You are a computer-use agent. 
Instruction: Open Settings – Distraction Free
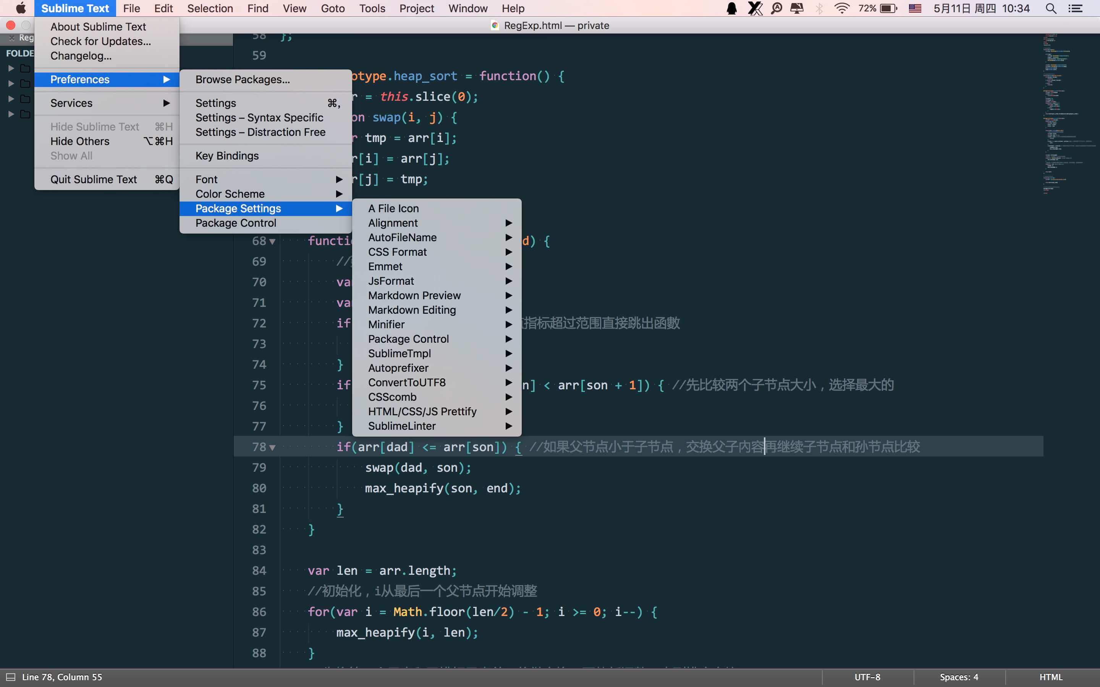265,132
